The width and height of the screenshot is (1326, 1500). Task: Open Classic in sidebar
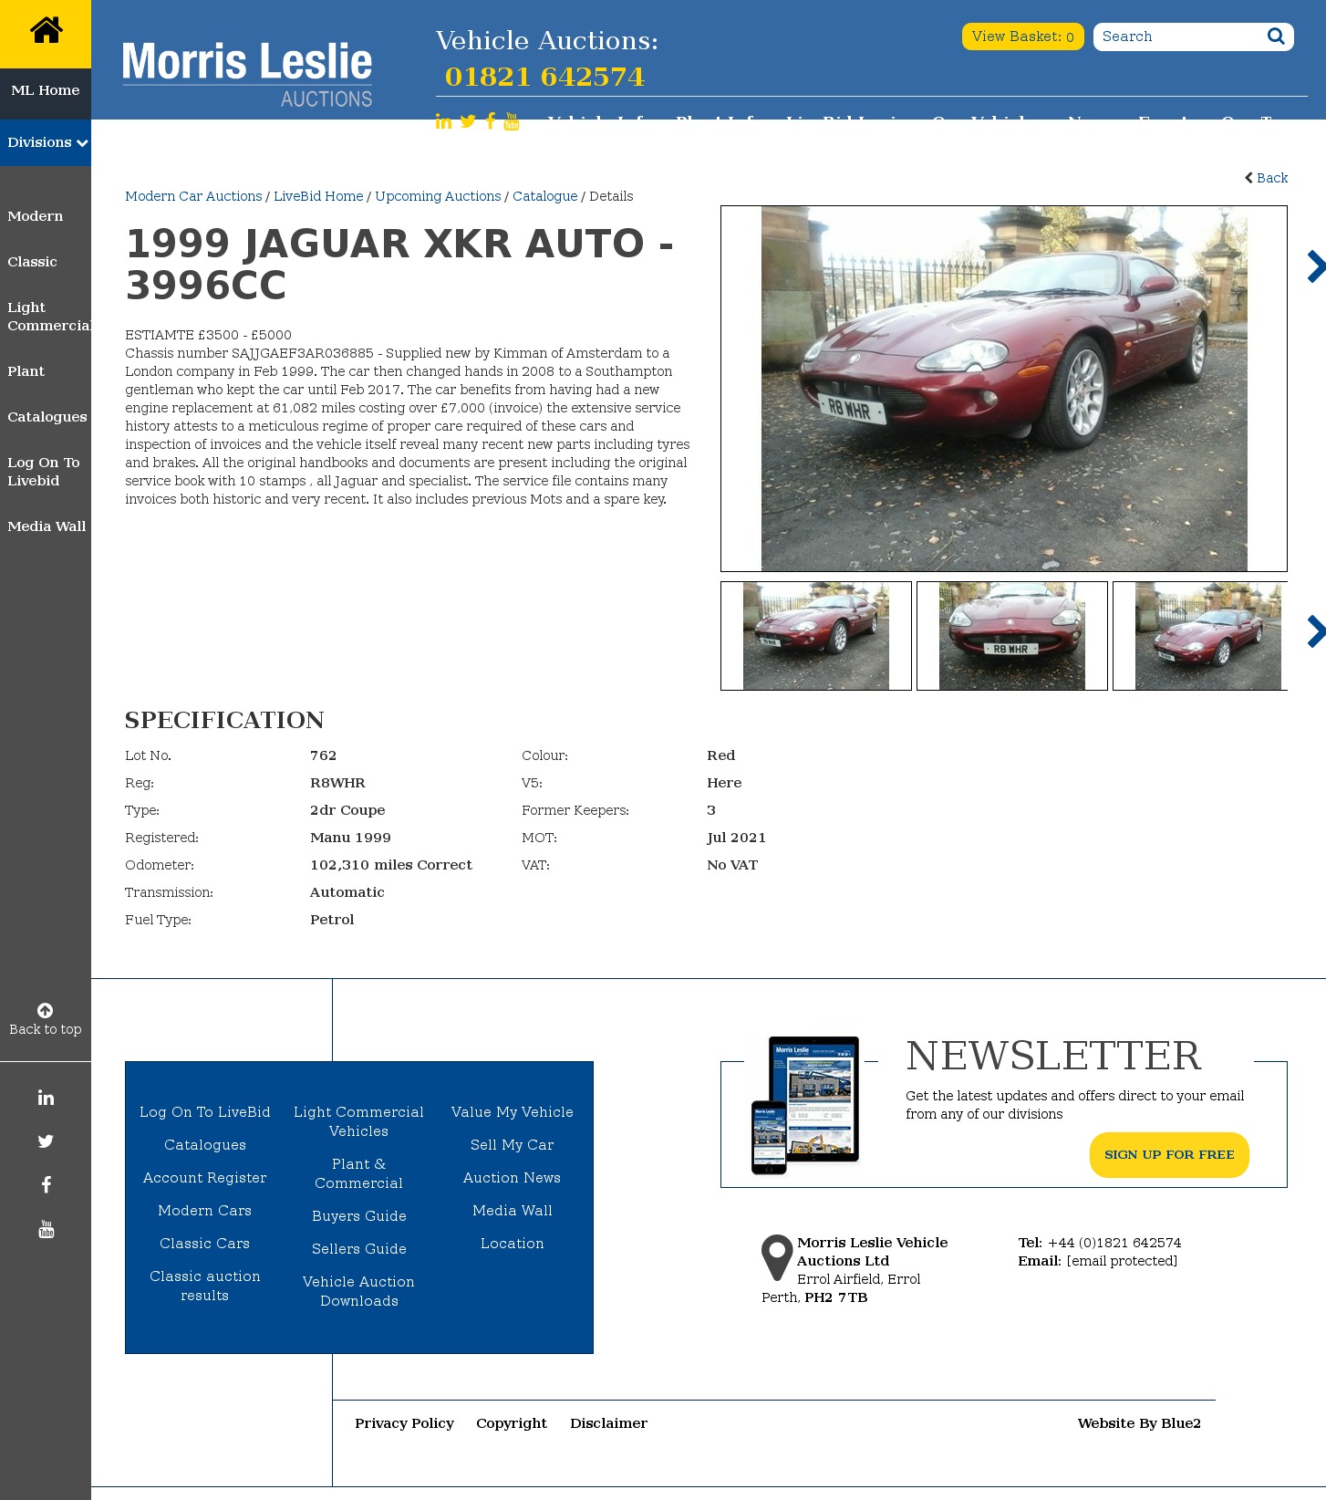pyautogui.click(x=32, y=262)
